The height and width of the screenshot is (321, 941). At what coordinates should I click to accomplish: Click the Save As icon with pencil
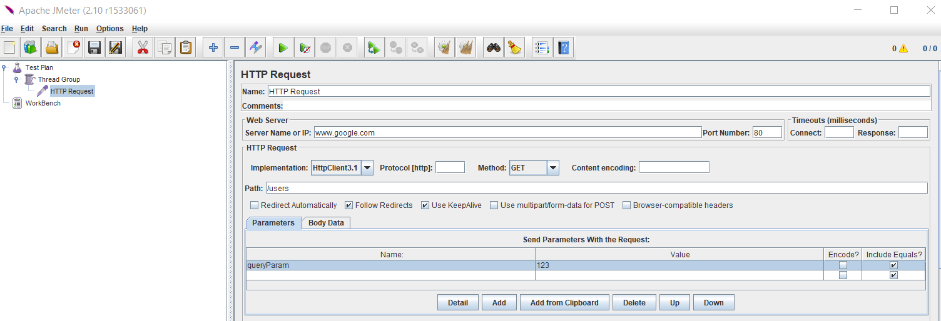click(115, 47)
